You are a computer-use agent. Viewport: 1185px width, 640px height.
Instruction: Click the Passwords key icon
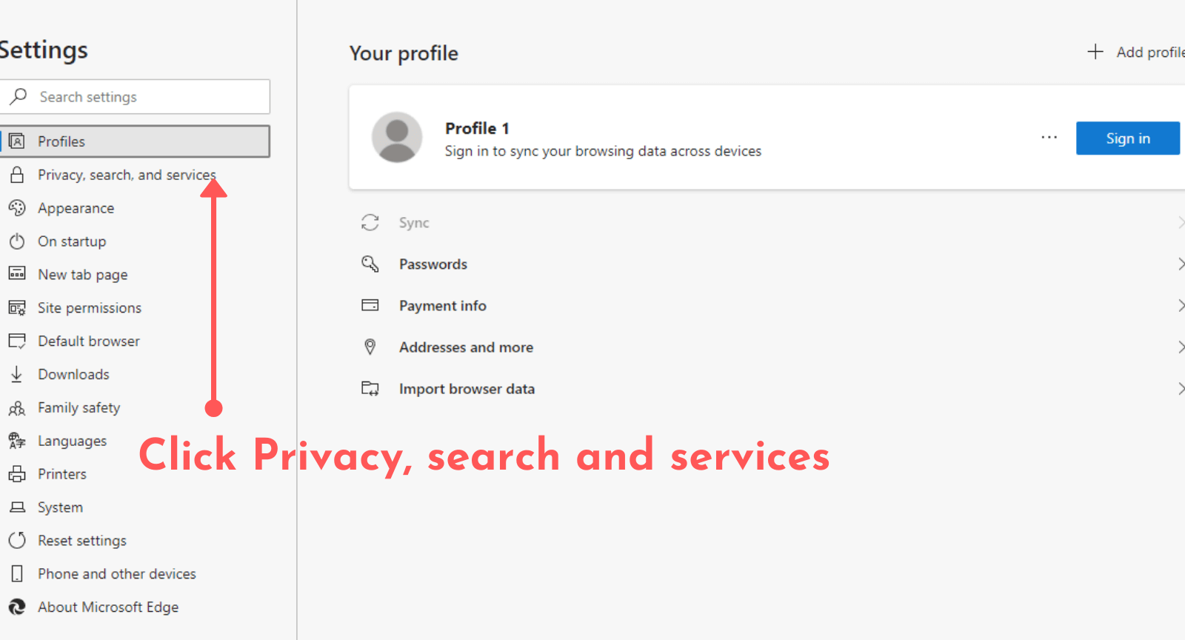[x=370, y=264]
